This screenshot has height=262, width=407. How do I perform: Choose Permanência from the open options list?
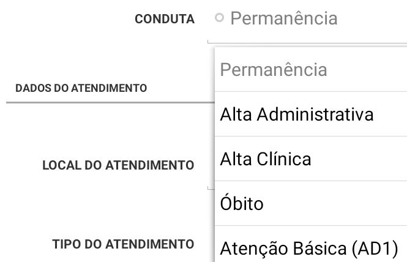point(311,69)
